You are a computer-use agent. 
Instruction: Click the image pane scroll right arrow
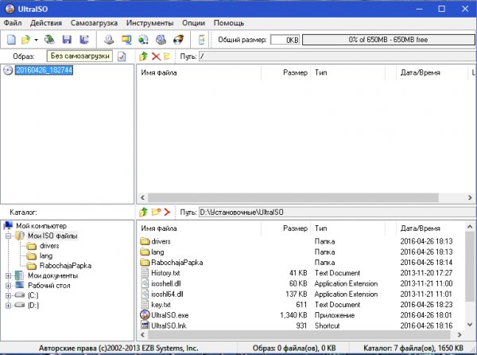point(470,197)
